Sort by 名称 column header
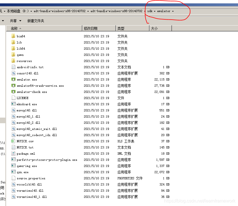 point(44,28)
